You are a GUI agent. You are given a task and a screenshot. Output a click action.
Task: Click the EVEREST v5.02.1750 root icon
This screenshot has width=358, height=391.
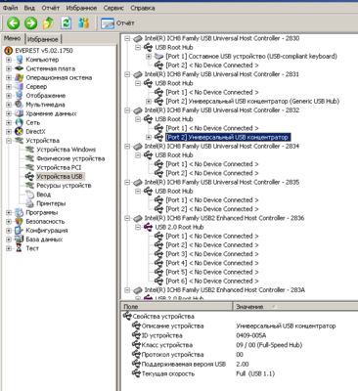coord(8,51)
